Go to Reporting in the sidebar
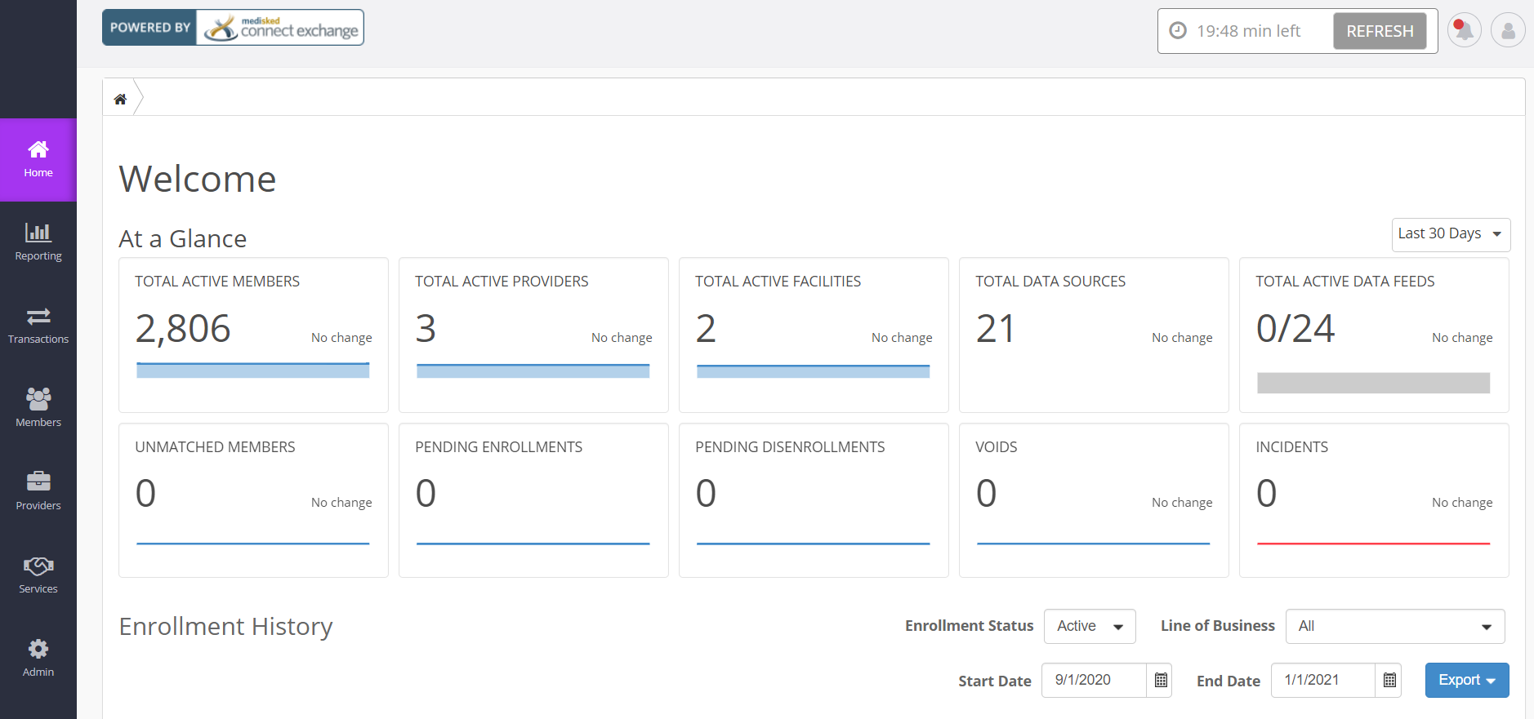Viewport: 1534px width, 719px height. pyautogui.click(x=38, y=242)
